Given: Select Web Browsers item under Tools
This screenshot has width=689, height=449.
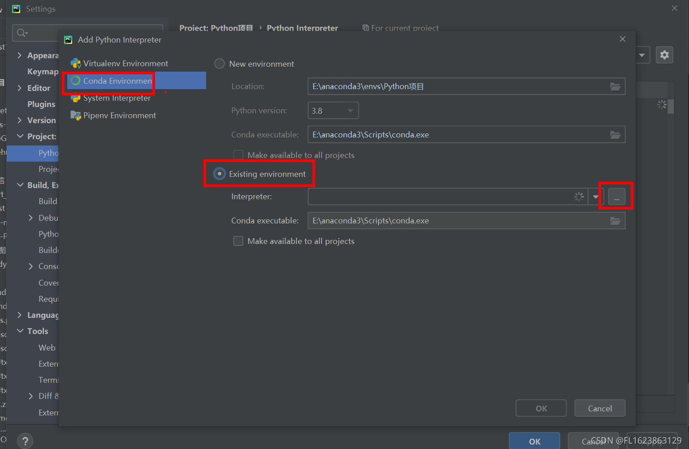Looking at the screenshot, I should click(47, 347).
